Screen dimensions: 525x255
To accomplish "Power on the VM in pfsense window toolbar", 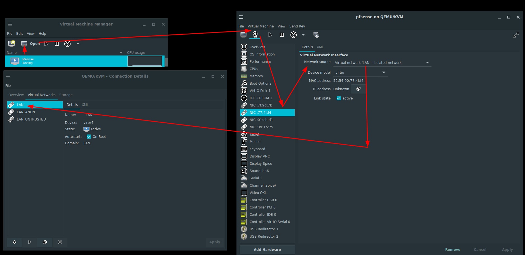I will click(x=270, y=35).
